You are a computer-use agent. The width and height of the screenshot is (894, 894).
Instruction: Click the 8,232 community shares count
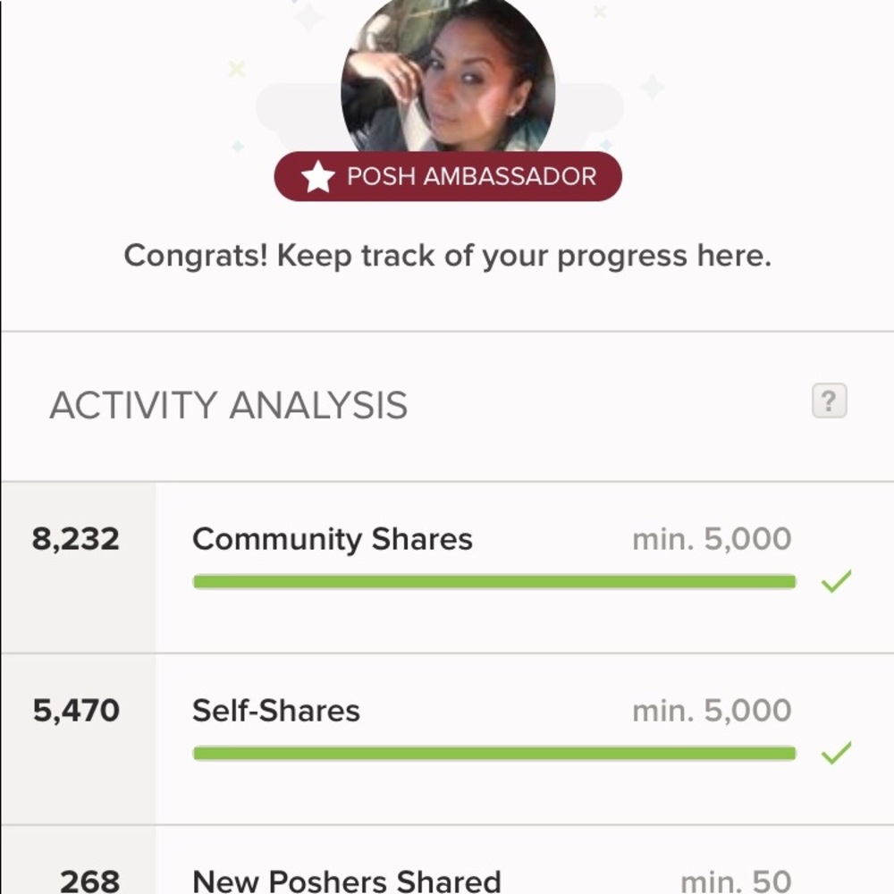(x=75, y=539)
